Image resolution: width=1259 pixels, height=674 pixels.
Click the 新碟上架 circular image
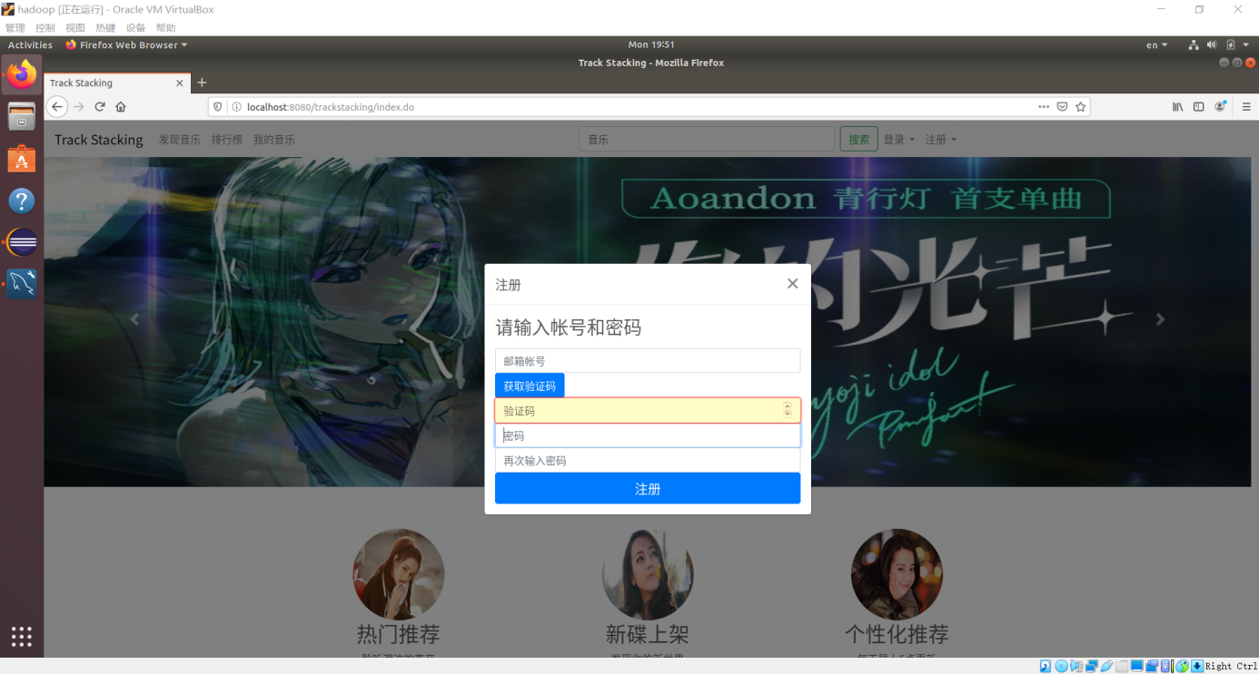coord(648,575)
